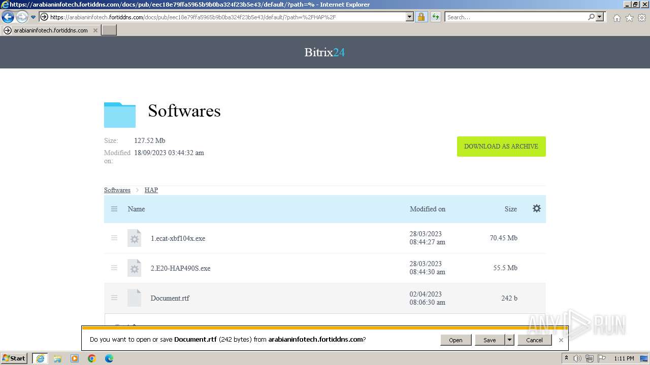Open the recent pages dropdown arrow
This screenshot has height=365, width=650.
(34, 17)
